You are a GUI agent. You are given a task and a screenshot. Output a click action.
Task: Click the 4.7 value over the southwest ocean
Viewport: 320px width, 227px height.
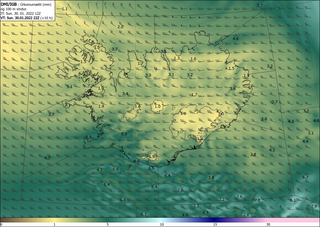pyautogui.click(x=47, y=158)
